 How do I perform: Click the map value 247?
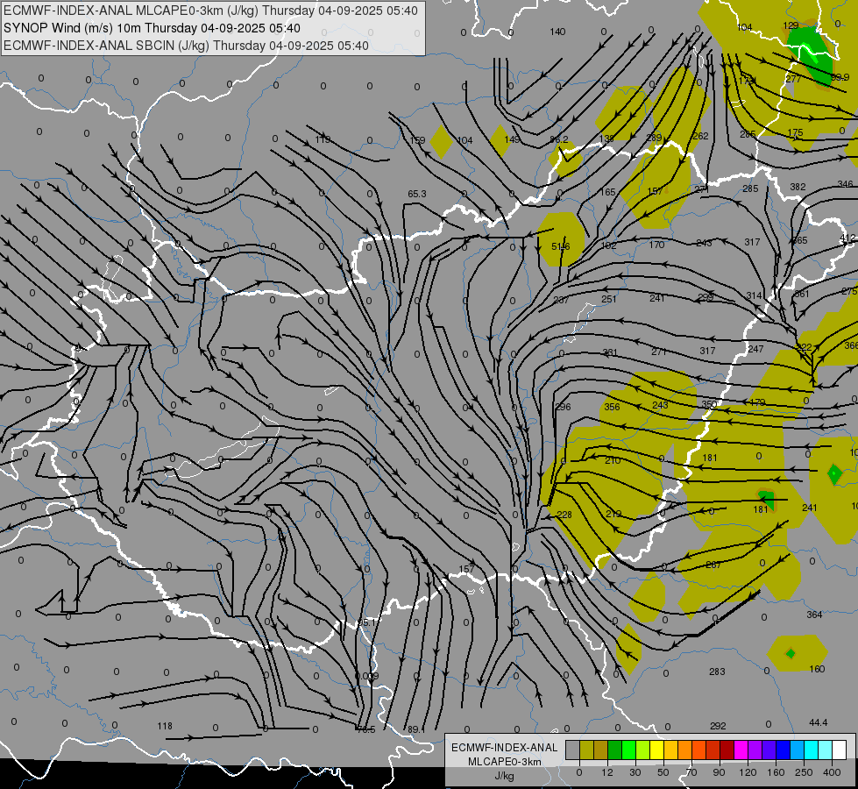pos(755,349)
